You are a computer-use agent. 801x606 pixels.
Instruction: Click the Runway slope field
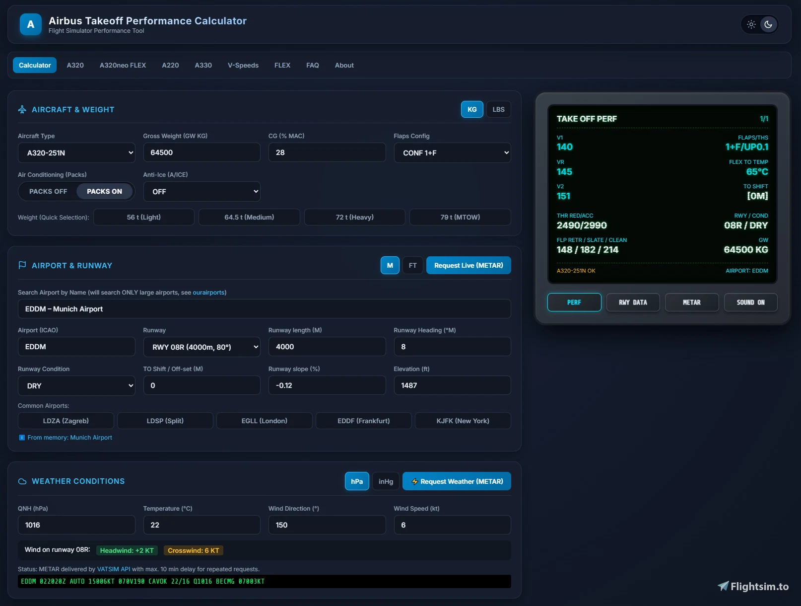pyautogui.click(x=327, y=385)
